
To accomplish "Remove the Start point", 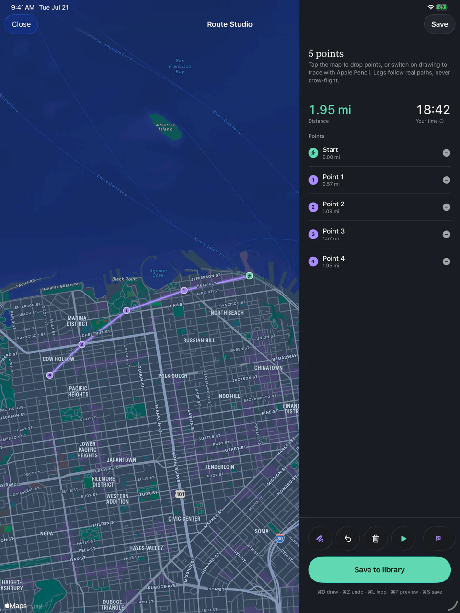I will pos(446,153).
